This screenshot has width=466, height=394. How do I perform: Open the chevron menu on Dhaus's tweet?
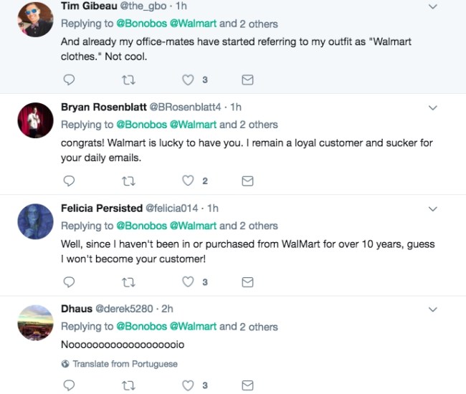(433, 309)
